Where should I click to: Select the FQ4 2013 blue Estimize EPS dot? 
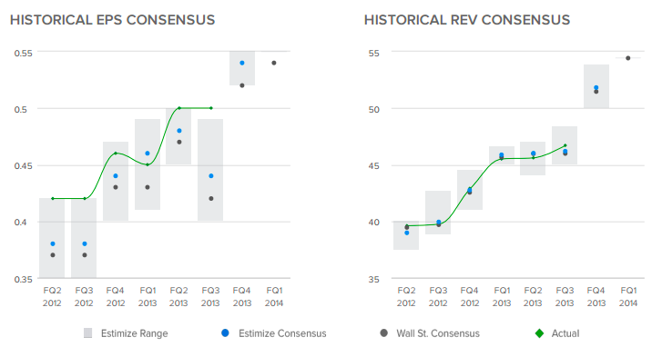(242, 63)
